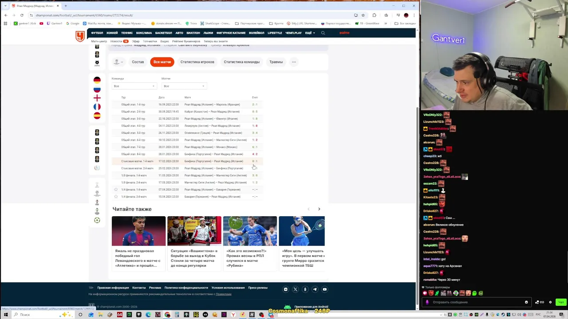568x319 pixels.
Task: Select the Germany flag in sidebar
Action: point(97,80)
